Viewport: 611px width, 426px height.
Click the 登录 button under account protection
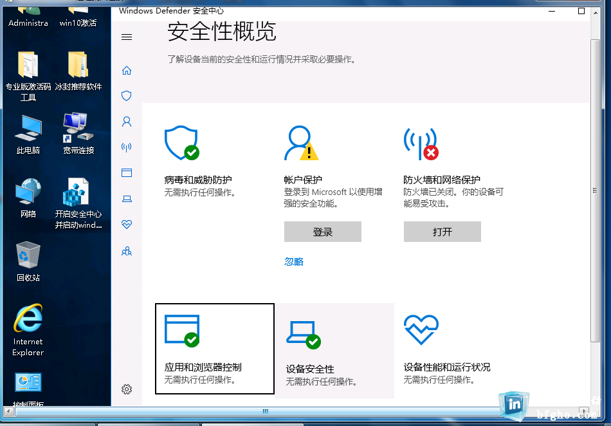pos(323,232)
